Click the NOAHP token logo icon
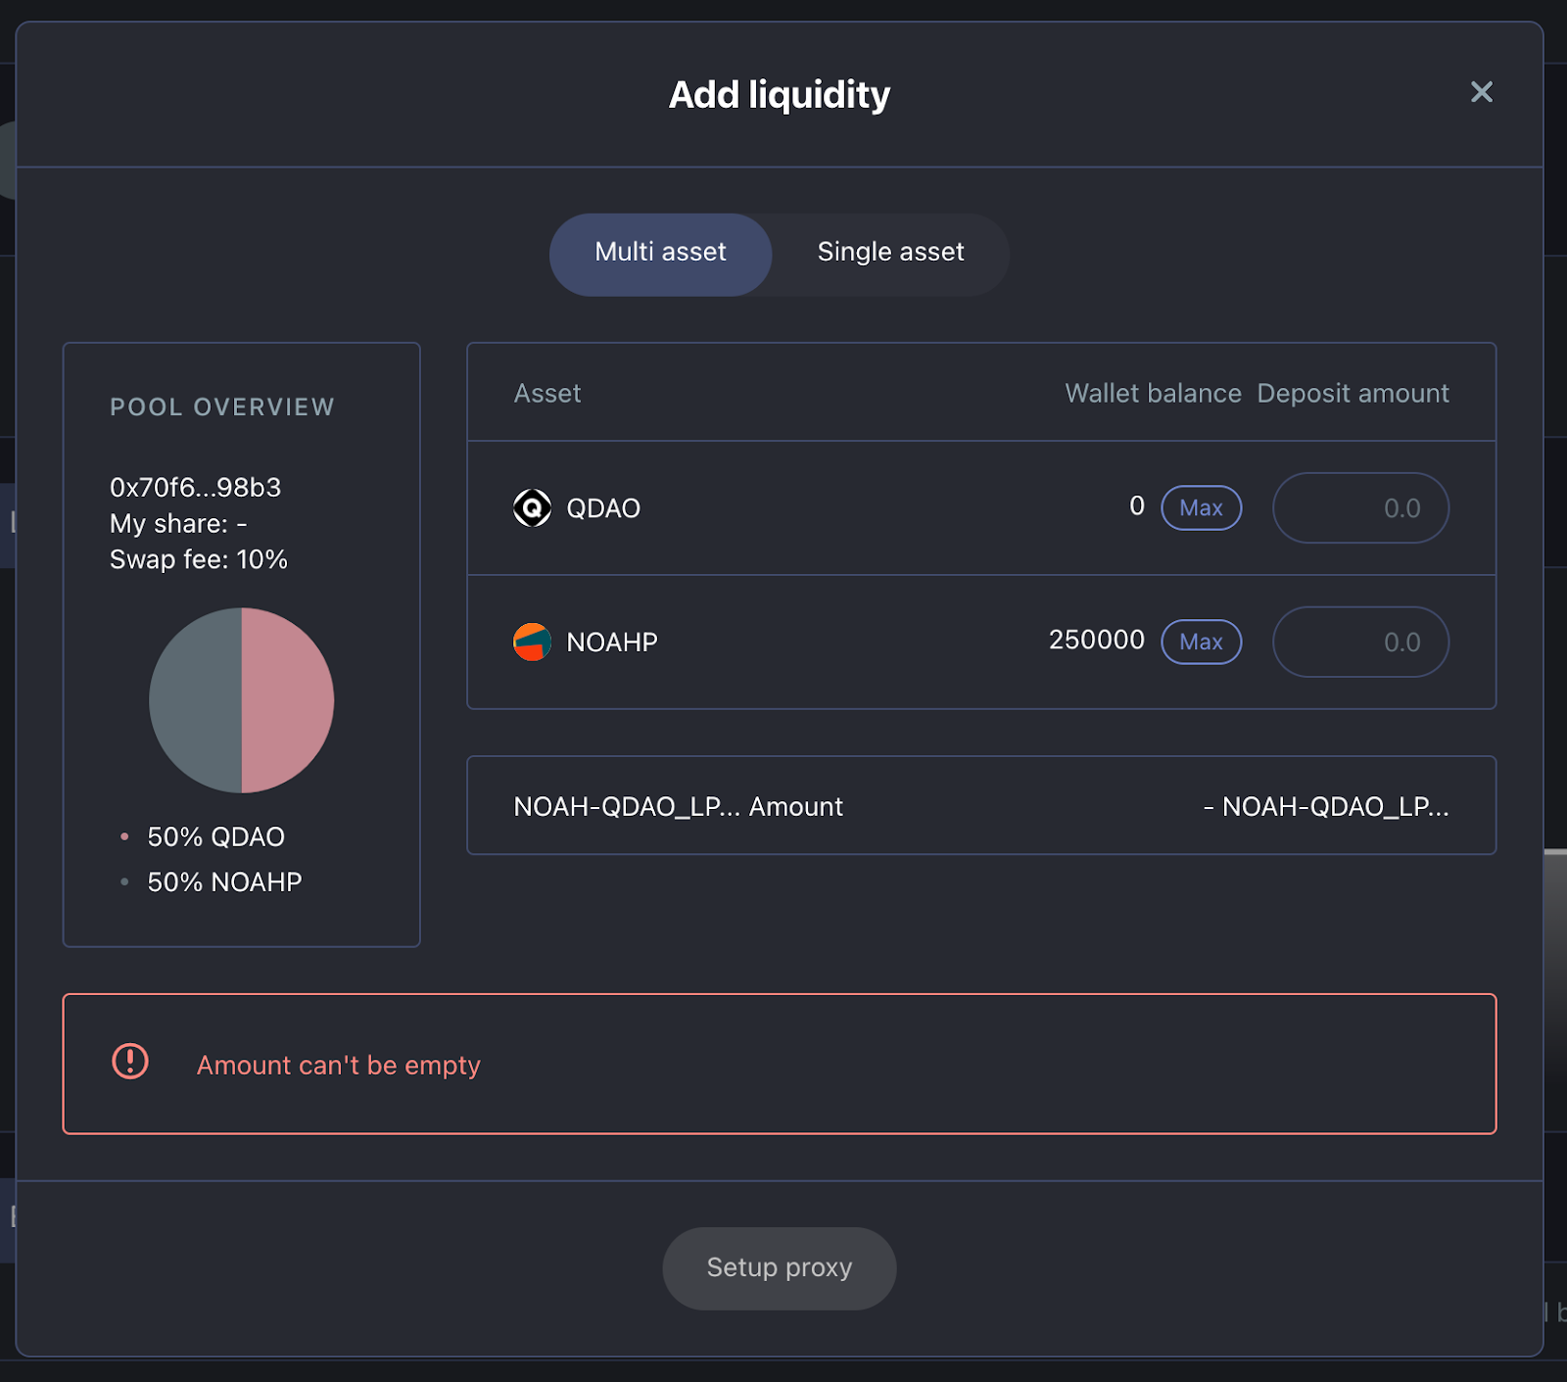Image resolution: width=1567 pixels, height=1382 pixels. click(532, 642)
